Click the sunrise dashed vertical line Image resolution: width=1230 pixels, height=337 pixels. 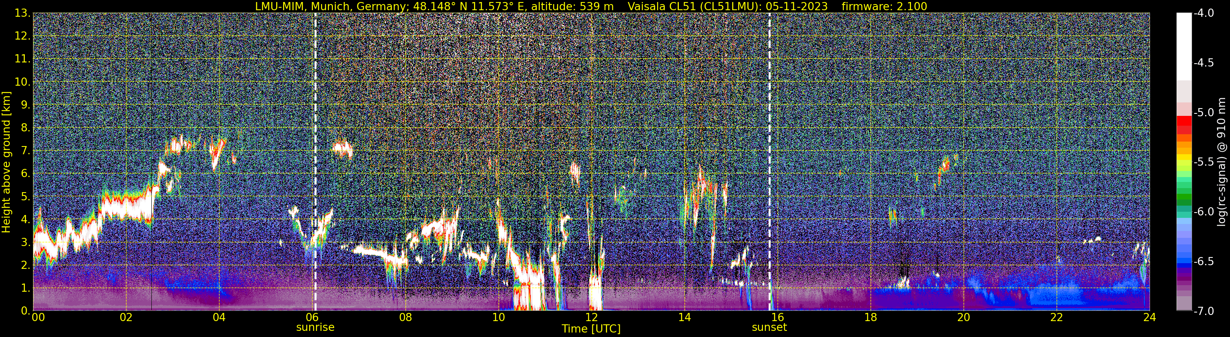pos(316,161)
